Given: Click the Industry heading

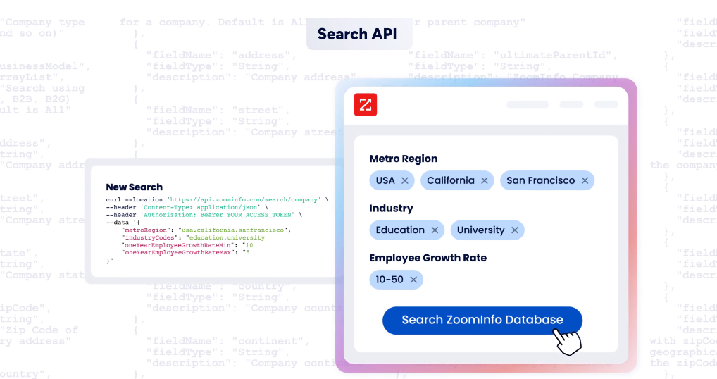Looking at the screenshot, I should coord(391,209).
